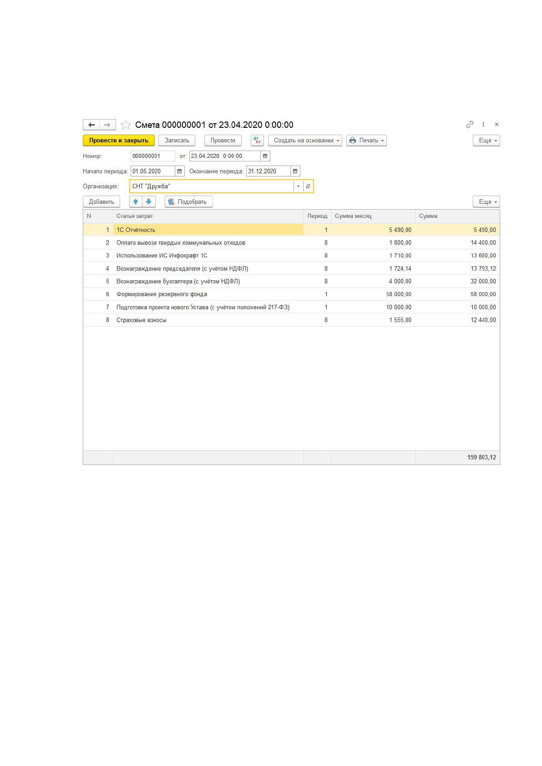Image resolution: width=542 pixels, height=766 pixels.
Task: Select Формирование резервного фонда row
Action: pyautogui.click(x=291, y=294)
